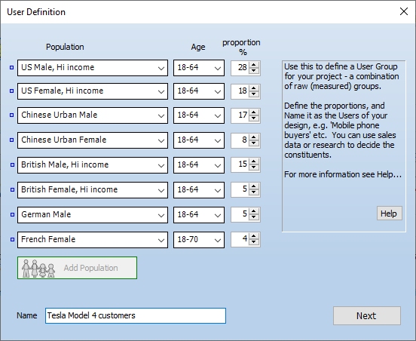Click the Name field containing Tesla Model 4 customers

click(136, 316)
